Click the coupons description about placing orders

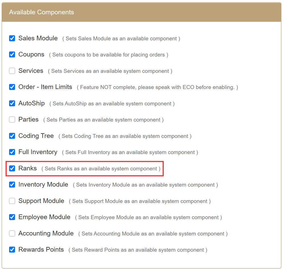[108, 55]
